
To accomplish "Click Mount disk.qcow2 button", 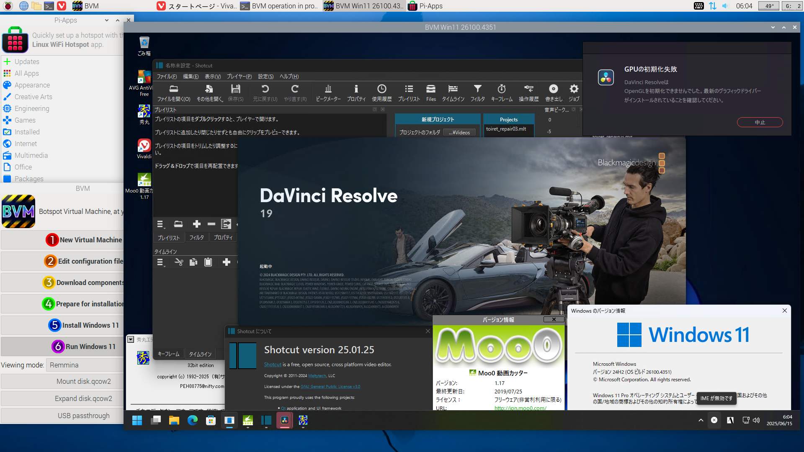I will pyautogui.click(x=62, y=381).
